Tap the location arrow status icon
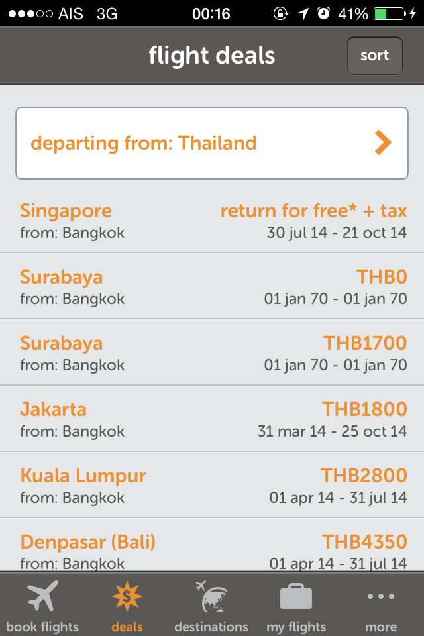The height and width of the screenshot is (636, 424). point(303,13)
